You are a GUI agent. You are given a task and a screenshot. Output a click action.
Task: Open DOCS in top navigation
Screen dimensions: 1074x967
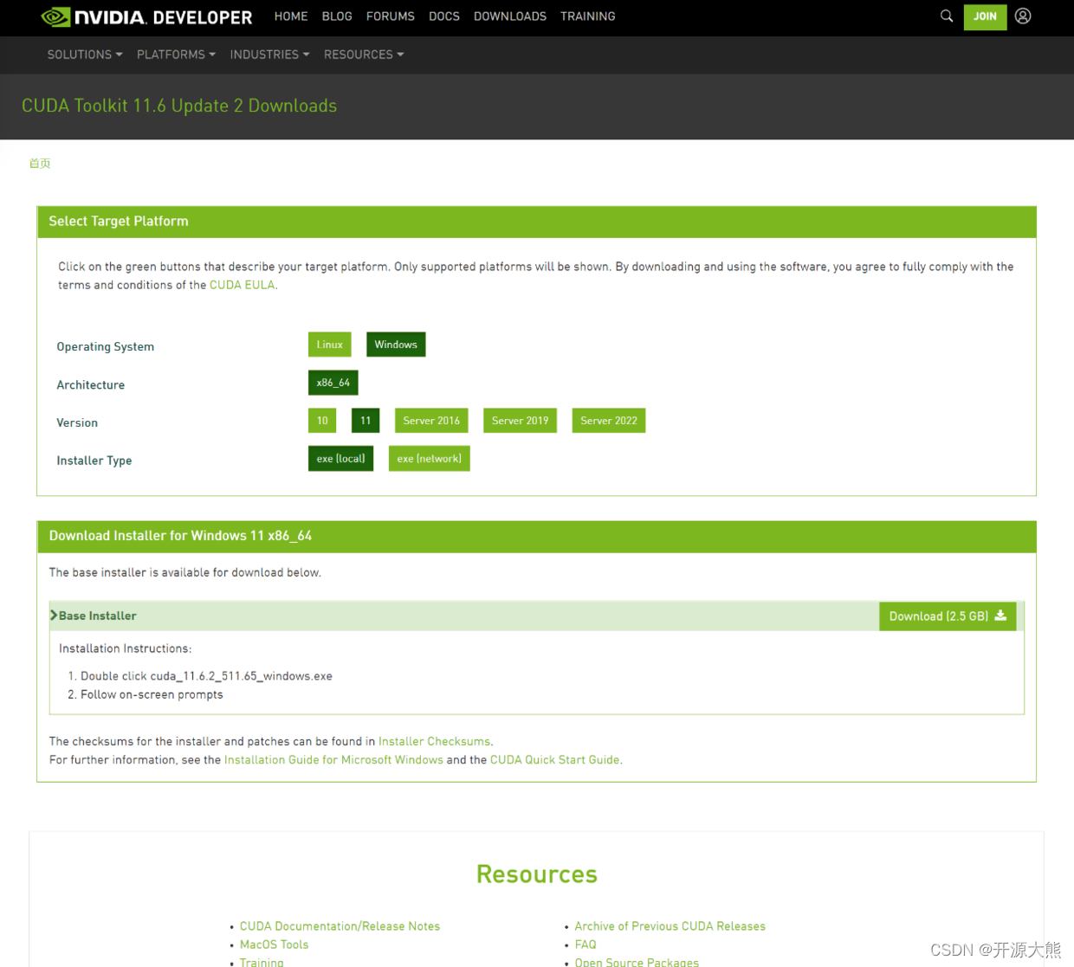444,16
